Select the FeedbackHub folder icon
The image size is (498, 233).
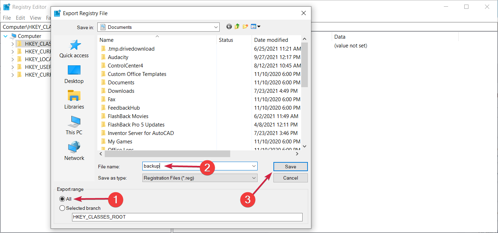(103, 108)
